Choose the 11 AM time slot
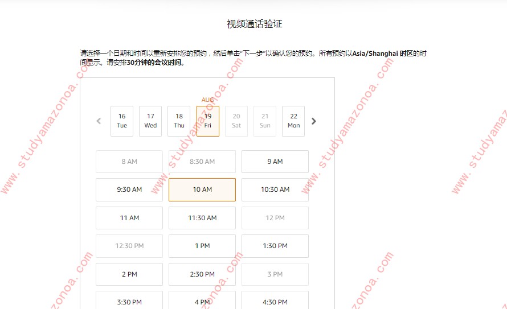The height and width of the screenshot is (309, 507). 129,218
